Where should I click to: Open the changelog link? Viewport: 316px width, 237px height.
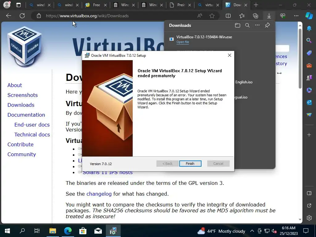click(x=99, y=194)
